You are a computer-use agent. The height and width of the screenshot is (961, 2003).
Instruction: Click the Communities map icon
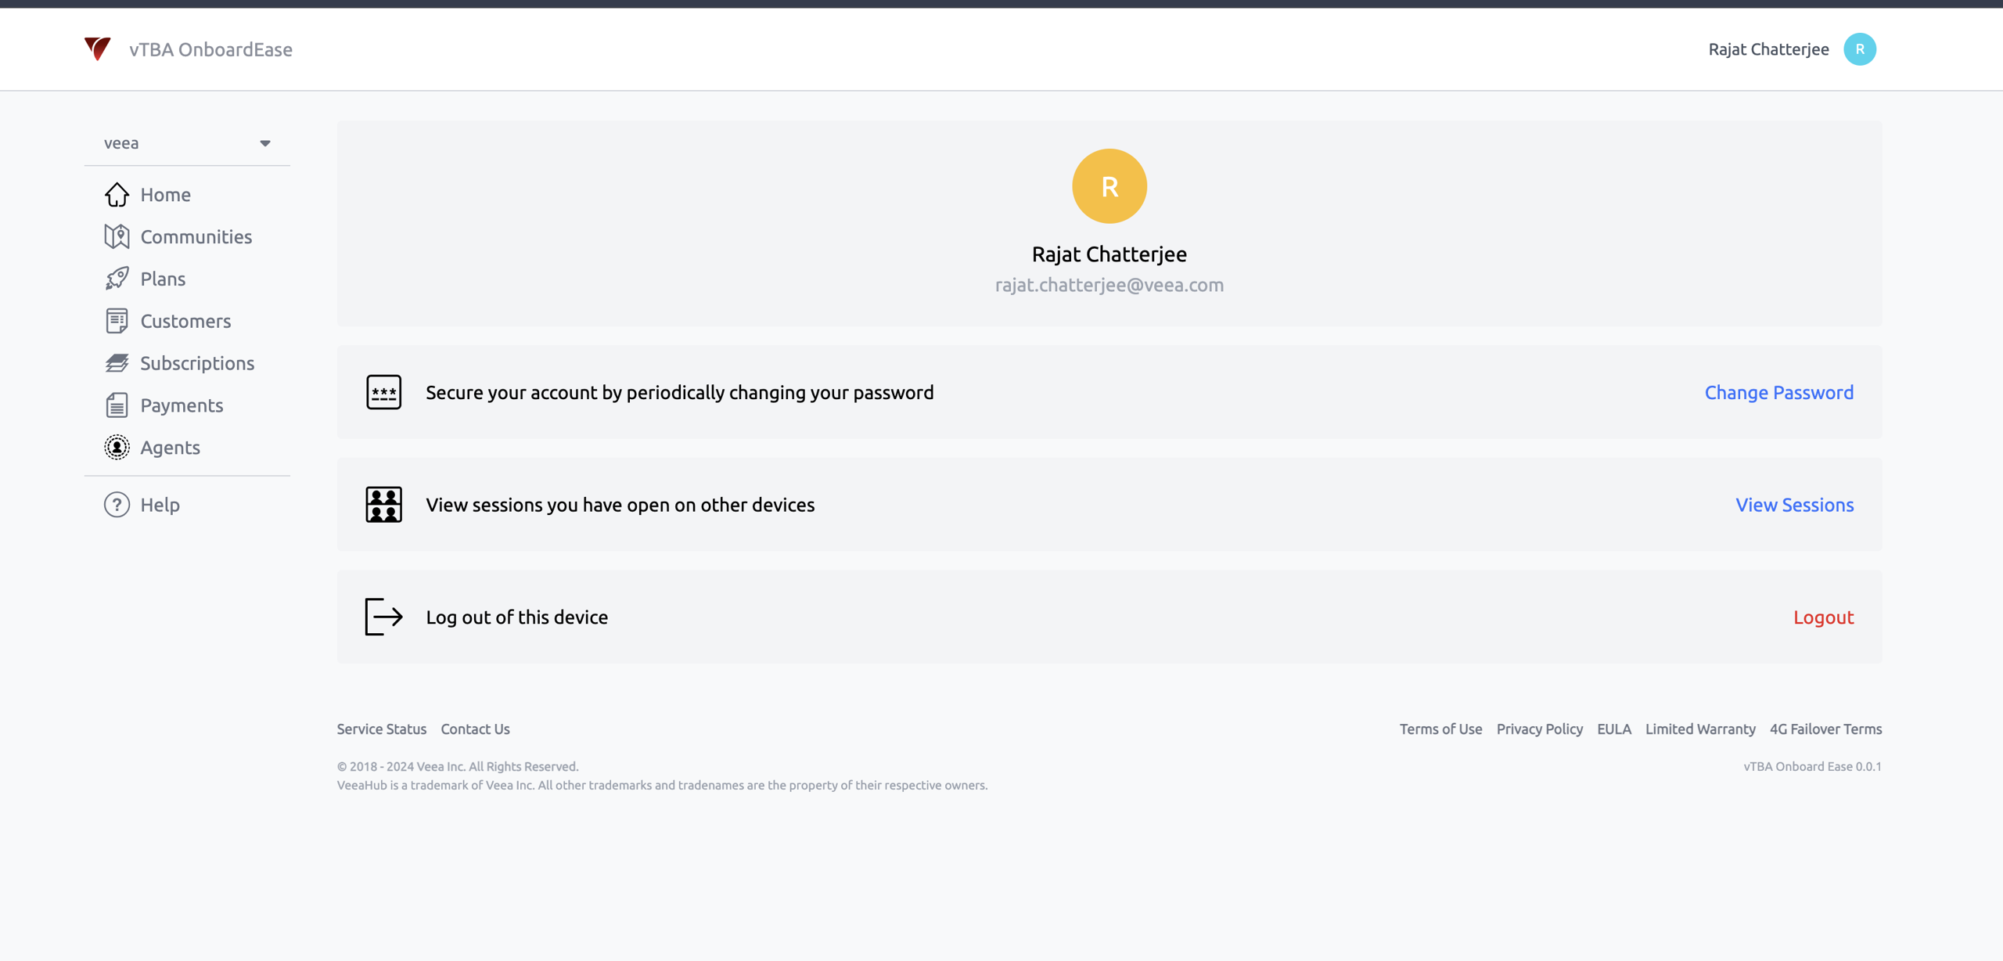[117, 236]
